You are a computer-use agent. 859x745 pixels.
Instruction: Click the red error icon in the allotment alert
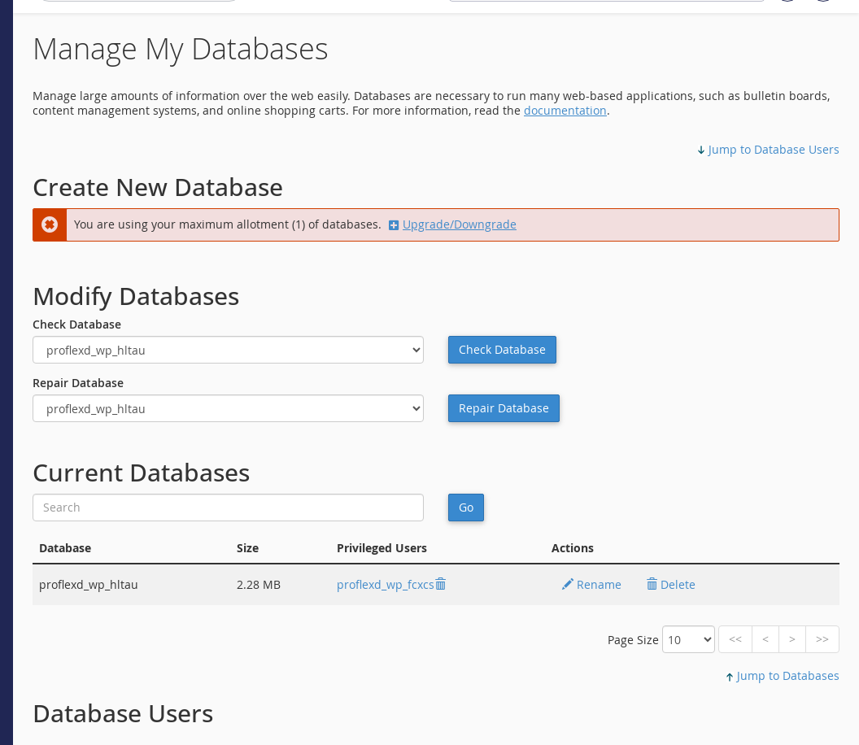pos(50,224)
